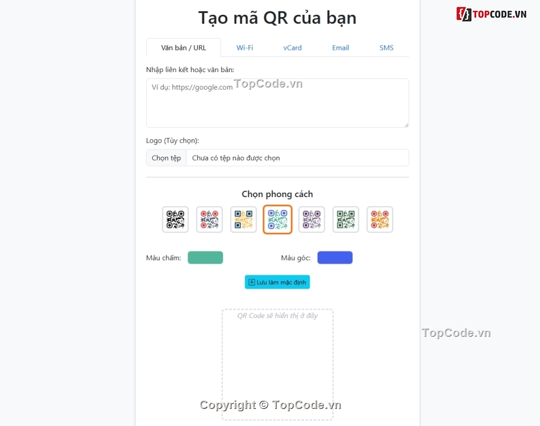Open the Email tab
The height and width of the screenshot is (426, 540).
pos(340,48)
